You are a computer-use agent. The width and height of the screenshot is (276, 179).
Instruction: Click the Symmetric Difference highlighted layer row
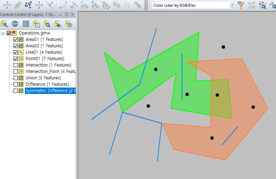point(51,91)
